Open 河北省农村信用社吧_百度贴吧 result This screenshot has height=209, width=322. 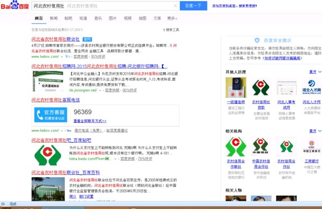pyautogui.click(x=61, y=140)
